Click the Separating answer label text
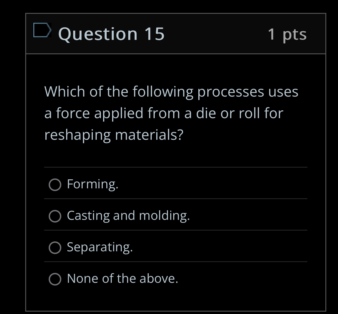 point(100,247)
